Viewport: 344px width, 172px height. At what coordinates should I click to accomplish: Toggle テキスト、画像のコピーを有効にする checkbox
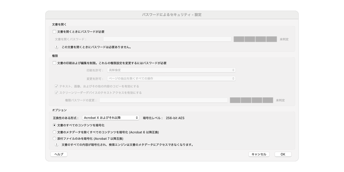pyautogui.click(x=56, y=86)
